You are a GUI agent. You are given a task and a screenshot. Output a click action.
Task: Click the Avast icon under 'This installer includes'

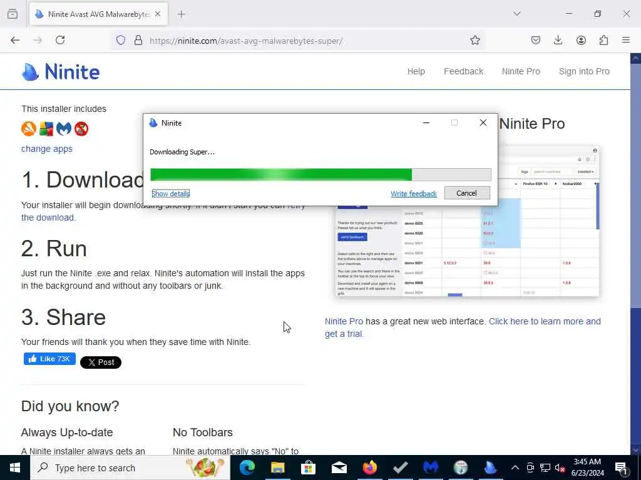pos(29,129)
